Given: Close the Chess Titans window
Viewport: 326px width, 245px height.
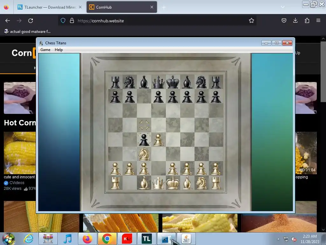Looking at the screenshot, I should [x=287, y=43].
